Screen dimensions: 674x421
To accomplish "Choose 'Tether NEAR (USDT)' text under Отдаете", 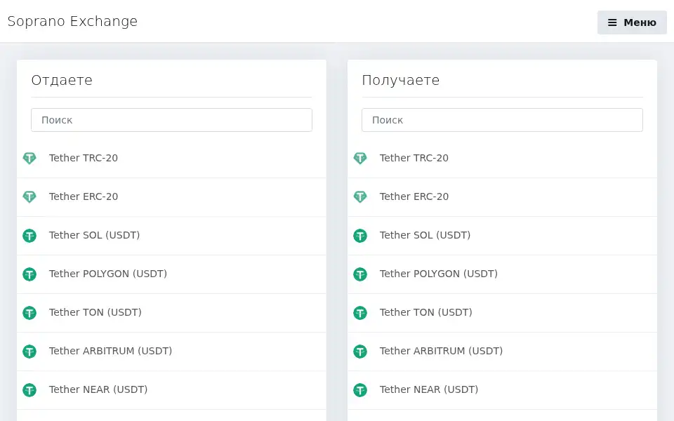I will click(98, 390).
